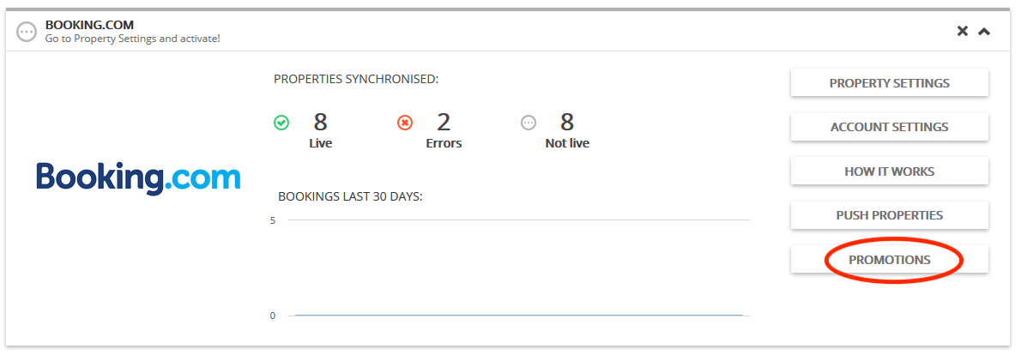The height and width of the screenshot is (355, 1021).
Task: Close the Booking.com panel with X
Action: 963,31
